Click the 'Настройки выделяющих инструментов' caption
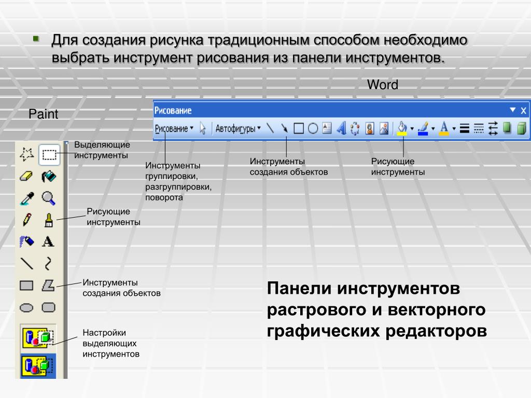This screenshot has width=531, height=398. tap(111, 343)
